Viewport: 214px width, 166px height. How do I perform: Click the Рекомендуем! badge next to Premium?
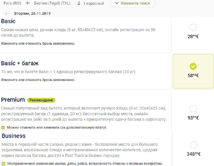(x=41, y=100)
